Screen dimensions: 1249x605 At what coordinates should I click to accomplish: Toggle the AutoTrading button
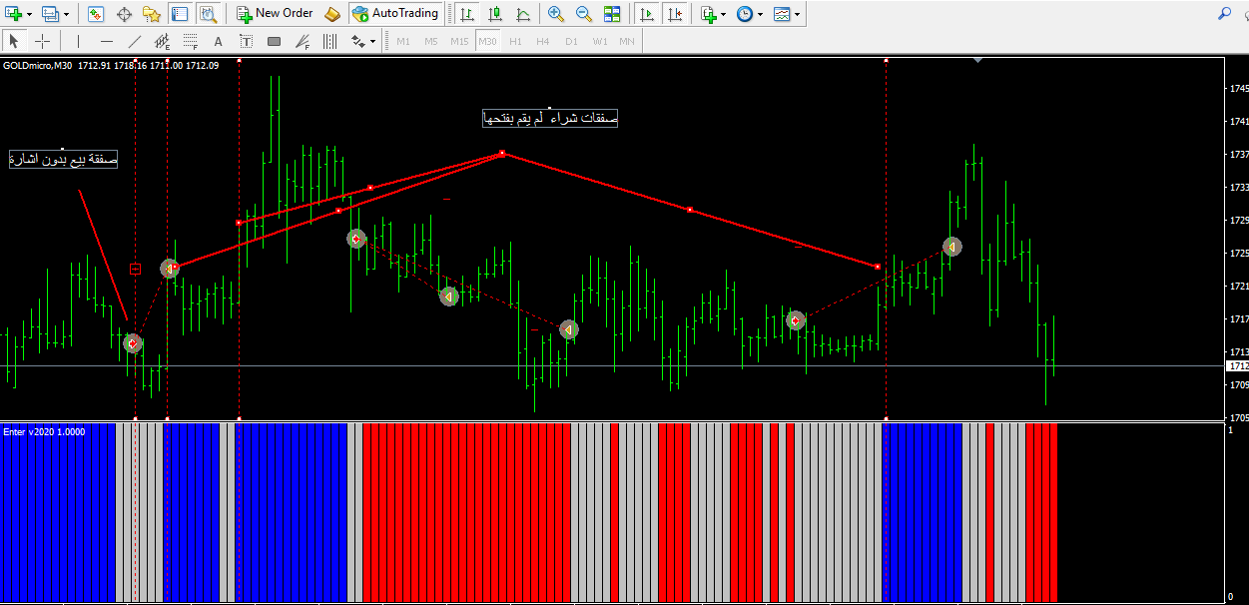click(x=395, y=14)
